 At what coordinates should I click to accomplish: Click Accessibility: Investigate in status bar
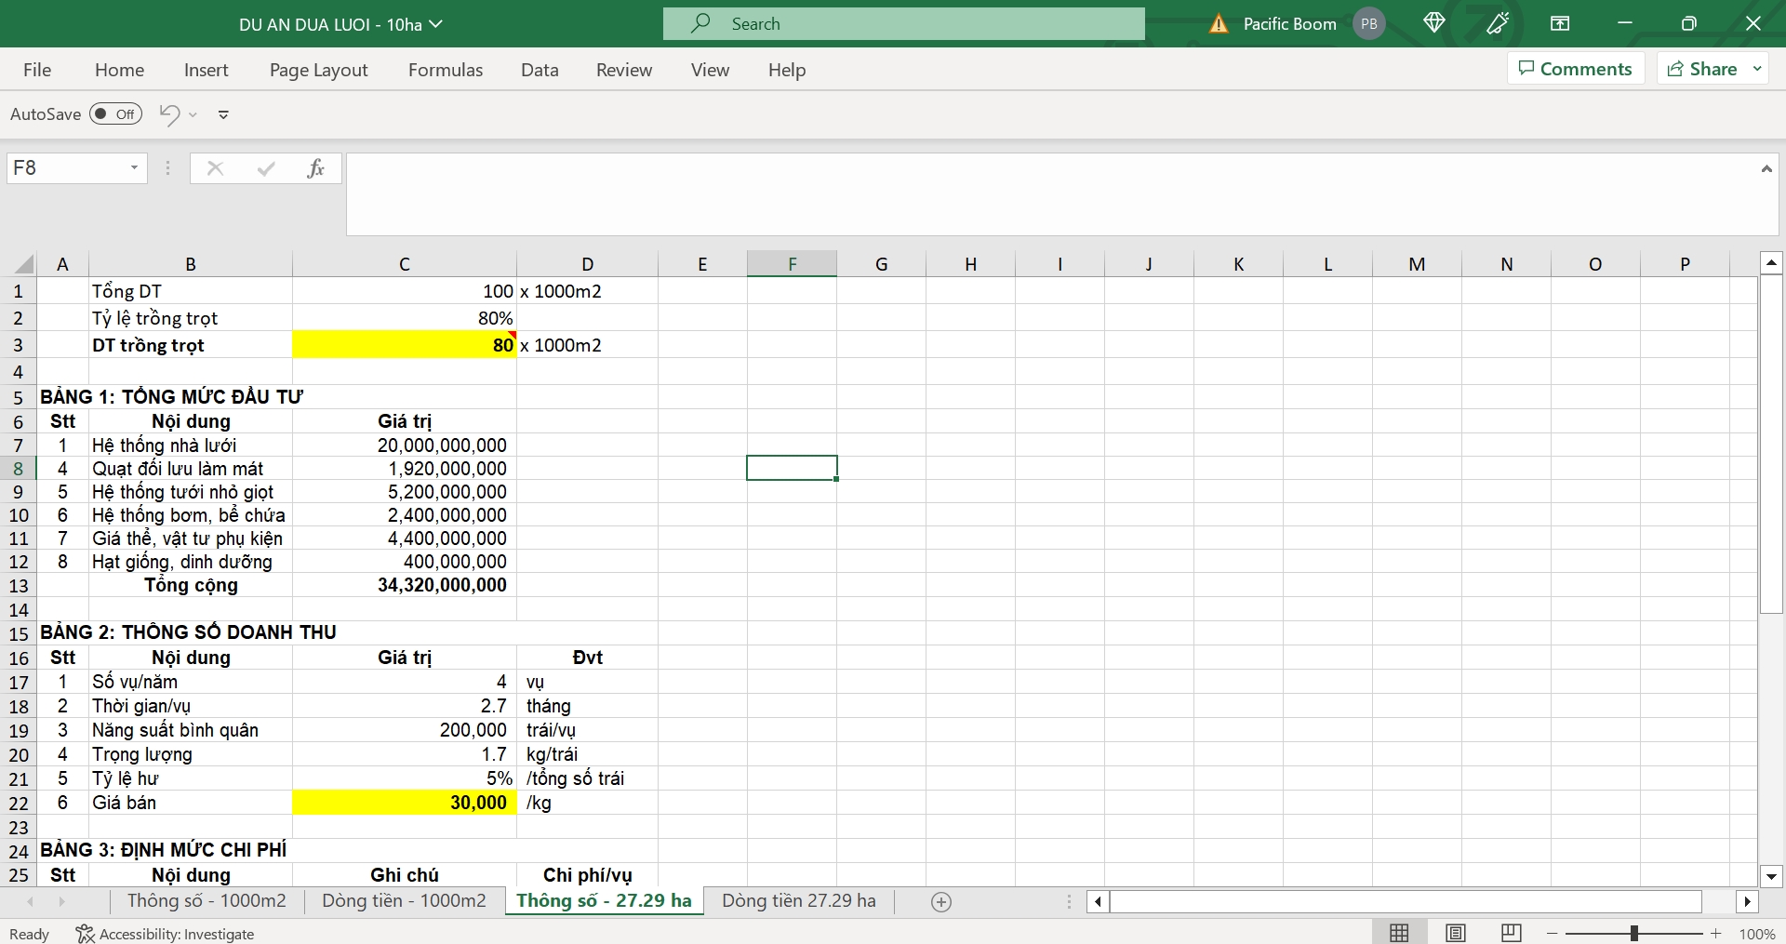tap(166, 934)
